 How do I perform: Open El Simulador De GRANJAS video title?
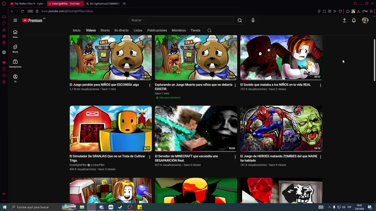pyautogui.click(x=108, y=158)
